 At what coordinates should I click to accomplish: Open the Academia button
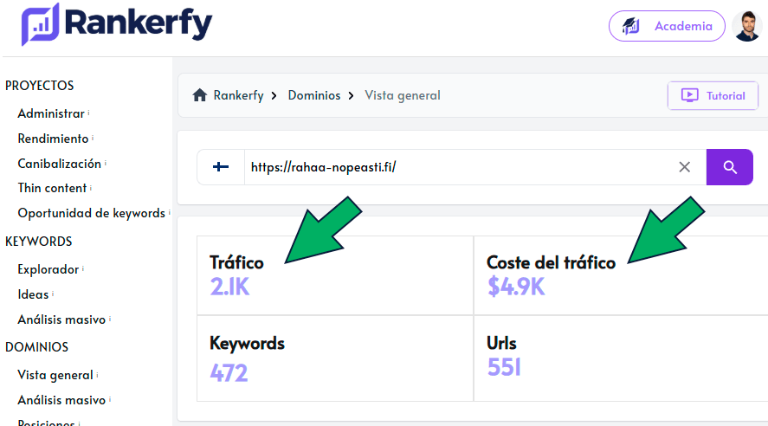667,26
